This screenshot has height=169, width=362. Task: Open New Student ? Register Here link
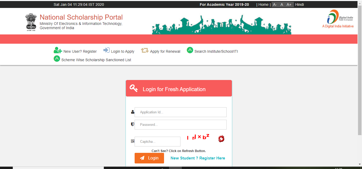[x=198, y=158]
